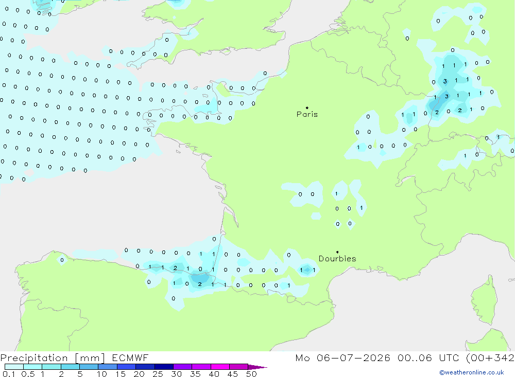The height and width of the screenshot is (377, 515).
Task: Click the ECMWF model label
Action: [130, 357]
